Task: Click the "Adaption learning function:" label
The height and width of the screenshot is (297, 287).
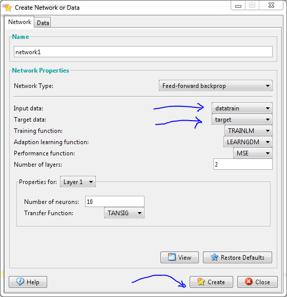Action: coord(51,142)
